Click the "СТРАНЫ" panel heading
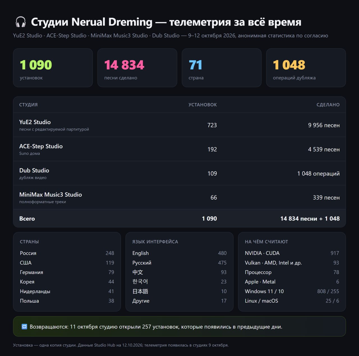Image resolution: width=359 pixels, height=356 pixels. (29, 242)
